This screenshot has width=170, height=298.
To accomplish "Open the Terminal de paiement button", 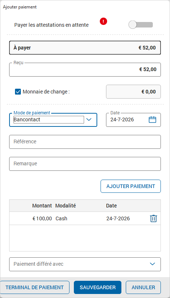I will tap(34, 287).
